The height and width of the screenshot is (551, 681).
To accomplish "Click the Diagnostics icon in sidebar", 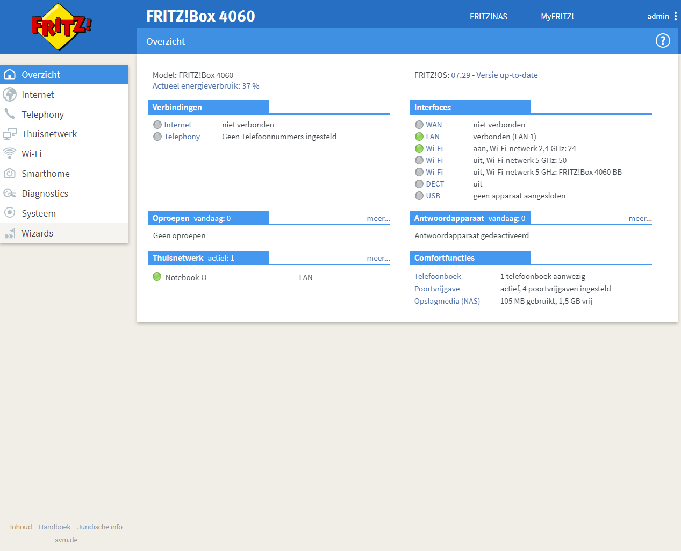I will point(10,194).
